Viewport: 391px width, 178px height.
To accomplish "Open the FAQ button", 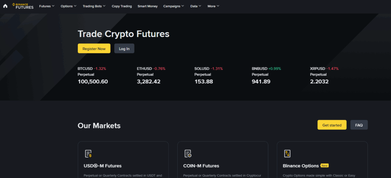I will [359, 125].
